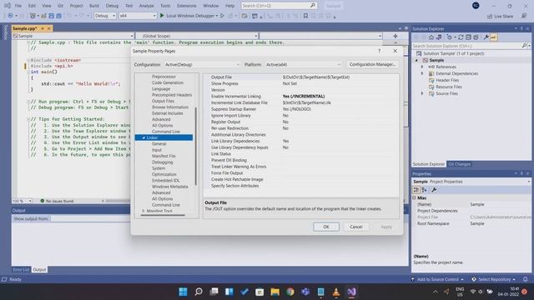Viewport: 534px width, 300px height.
Task: Pin the Sample.cpp tab
Action: pyautogui.click(x=43, y=28)
